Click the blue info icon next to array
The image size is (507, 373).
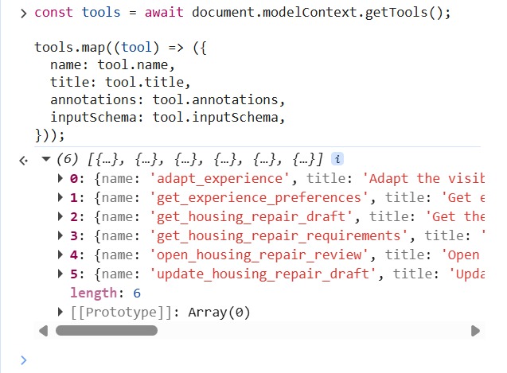click(x=337, y=159)
